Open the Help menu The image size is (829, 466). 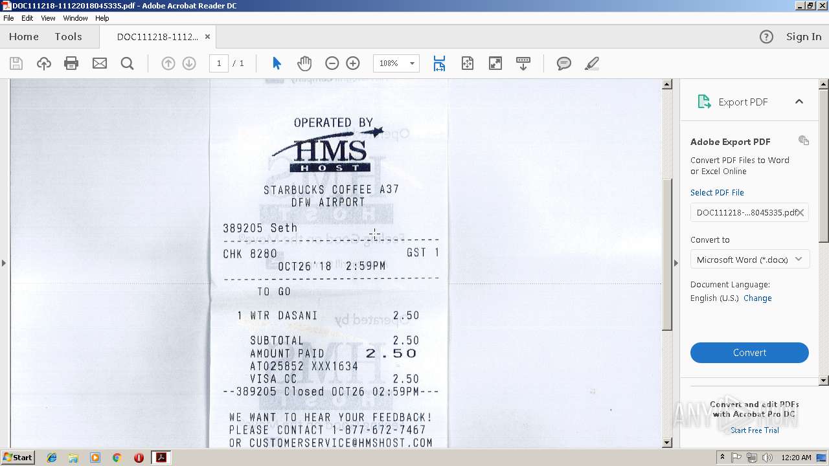coord(102,18)
